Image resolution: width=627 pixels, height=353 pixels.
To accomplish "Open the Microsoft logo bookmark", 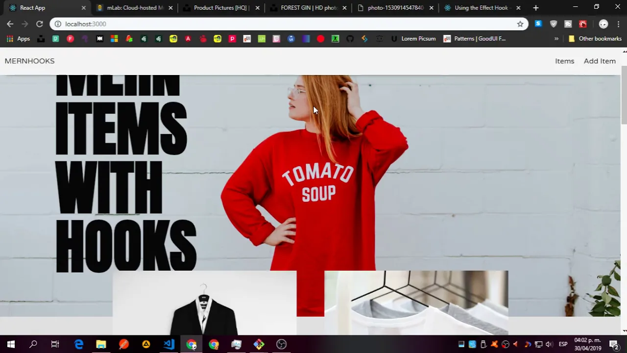I will click(x=114, y=38).
